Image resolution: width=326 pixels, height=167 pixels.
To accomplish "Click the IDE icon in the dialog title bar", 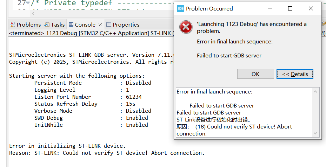I will pos(181,8).
